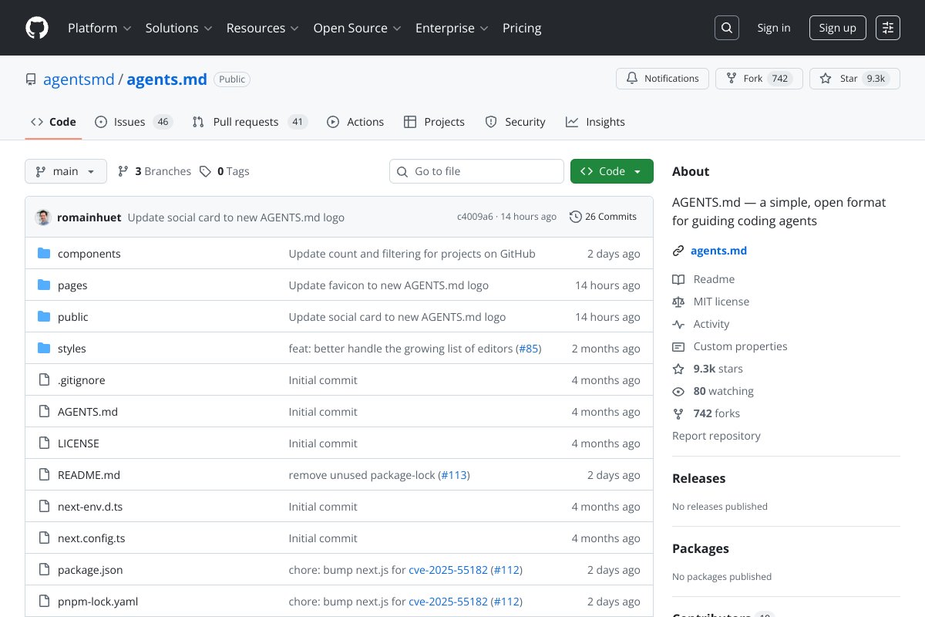This screenshot has width=925, height=617.
Task: Open the README.md file
Action: click(89, 475)
